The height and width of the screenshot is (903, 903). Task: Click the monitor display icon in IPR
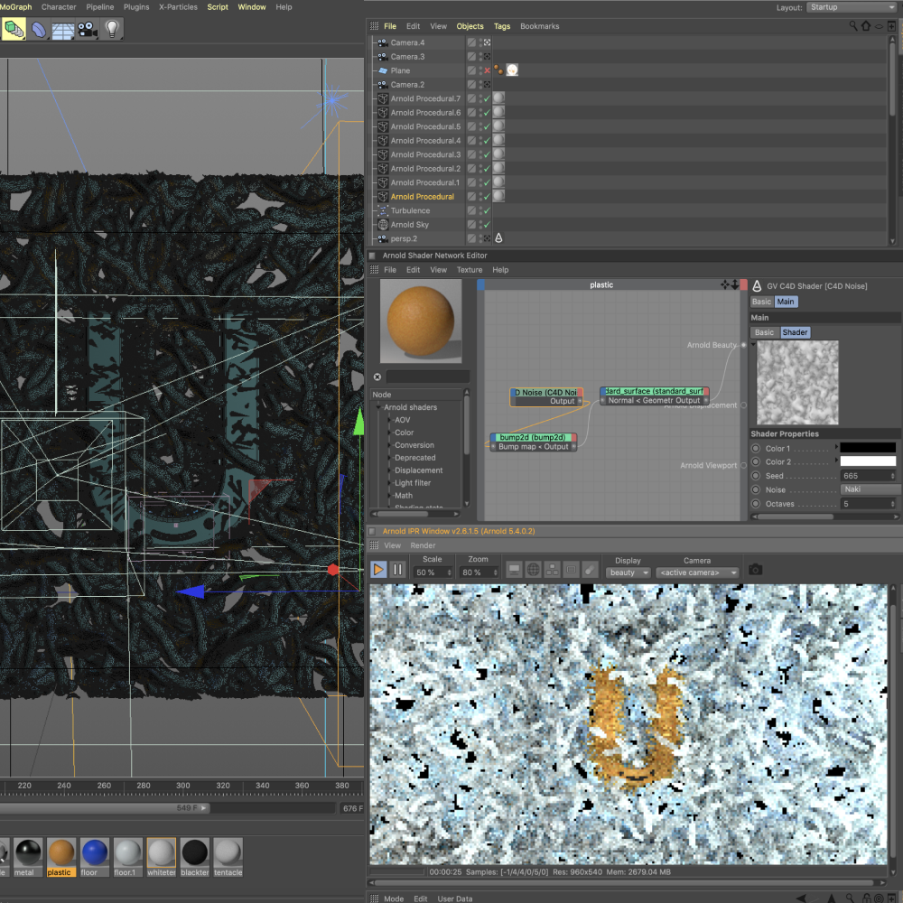click(x=514, y=570)
